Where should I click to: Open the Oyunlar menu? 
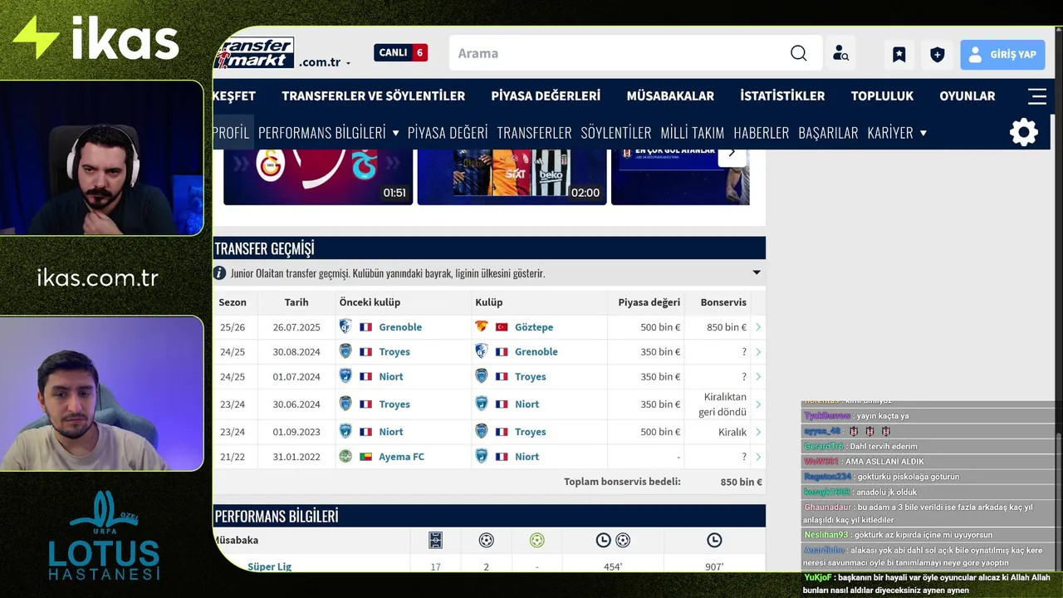(967, 96)
